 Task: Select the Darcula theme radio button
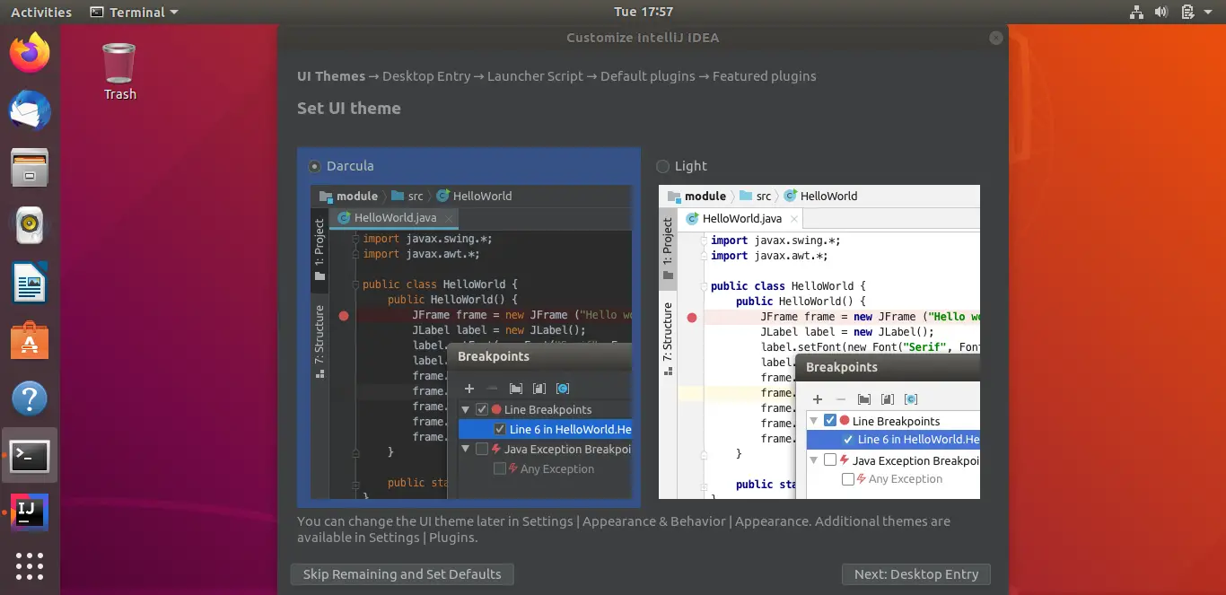[x=314, y=166]
